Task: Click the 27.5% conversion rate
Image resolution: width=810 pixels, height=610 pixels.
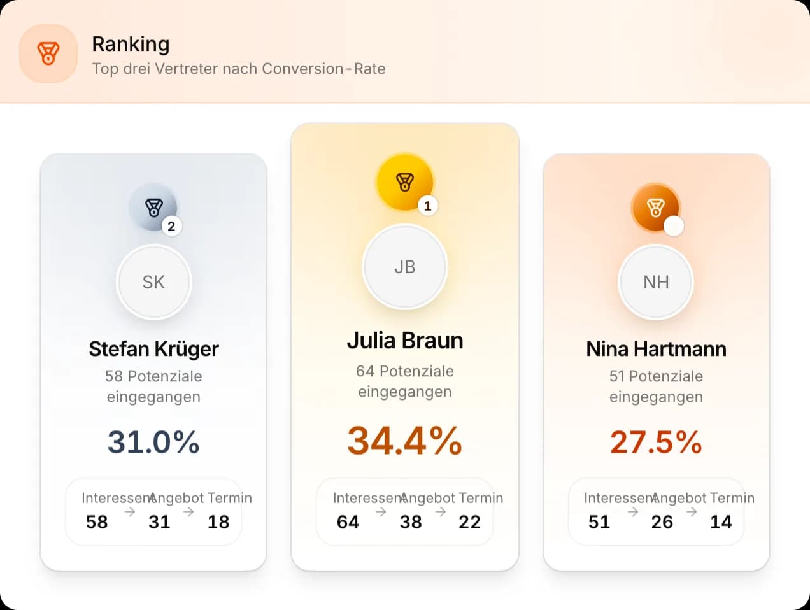Action: pos(656,442)
